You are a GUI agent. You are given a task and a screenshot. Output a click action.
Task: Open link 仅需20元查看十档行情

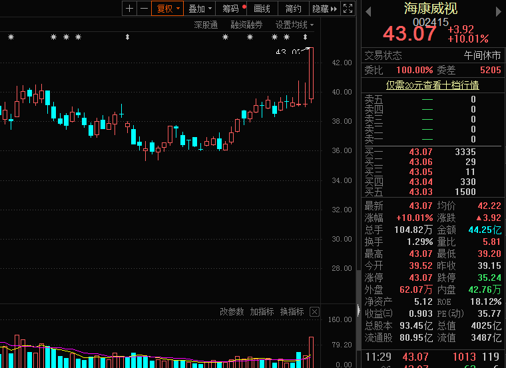[432, 85]
